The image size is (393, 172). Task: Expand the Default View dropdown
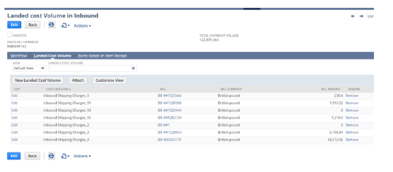click(x=29, y=68)
